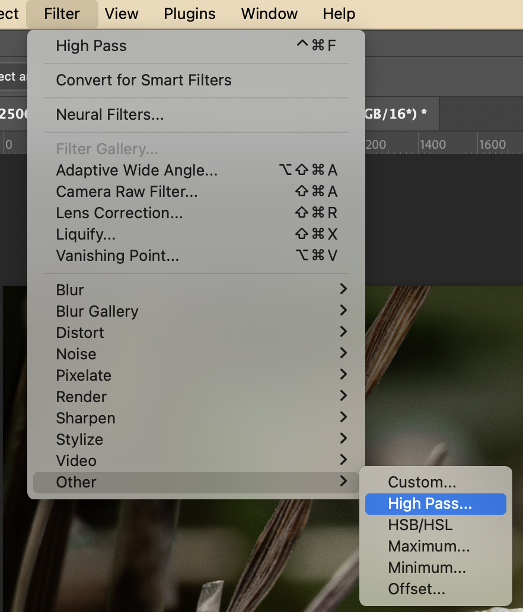Apply Convert for Smart Filters
This screenshot has width=523, height=612.
click(143, 80)
